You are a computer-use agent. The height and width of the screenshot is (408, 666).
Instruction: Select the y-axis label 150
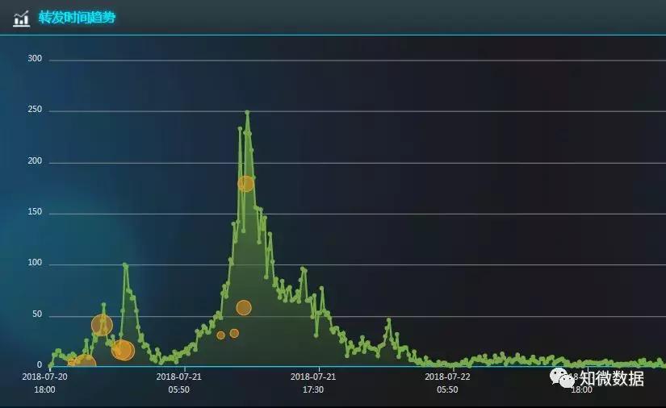click(x=35, y=211)
